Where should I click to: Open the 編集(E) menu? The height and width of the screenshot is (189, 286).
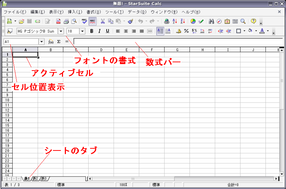tap(37, 12)
